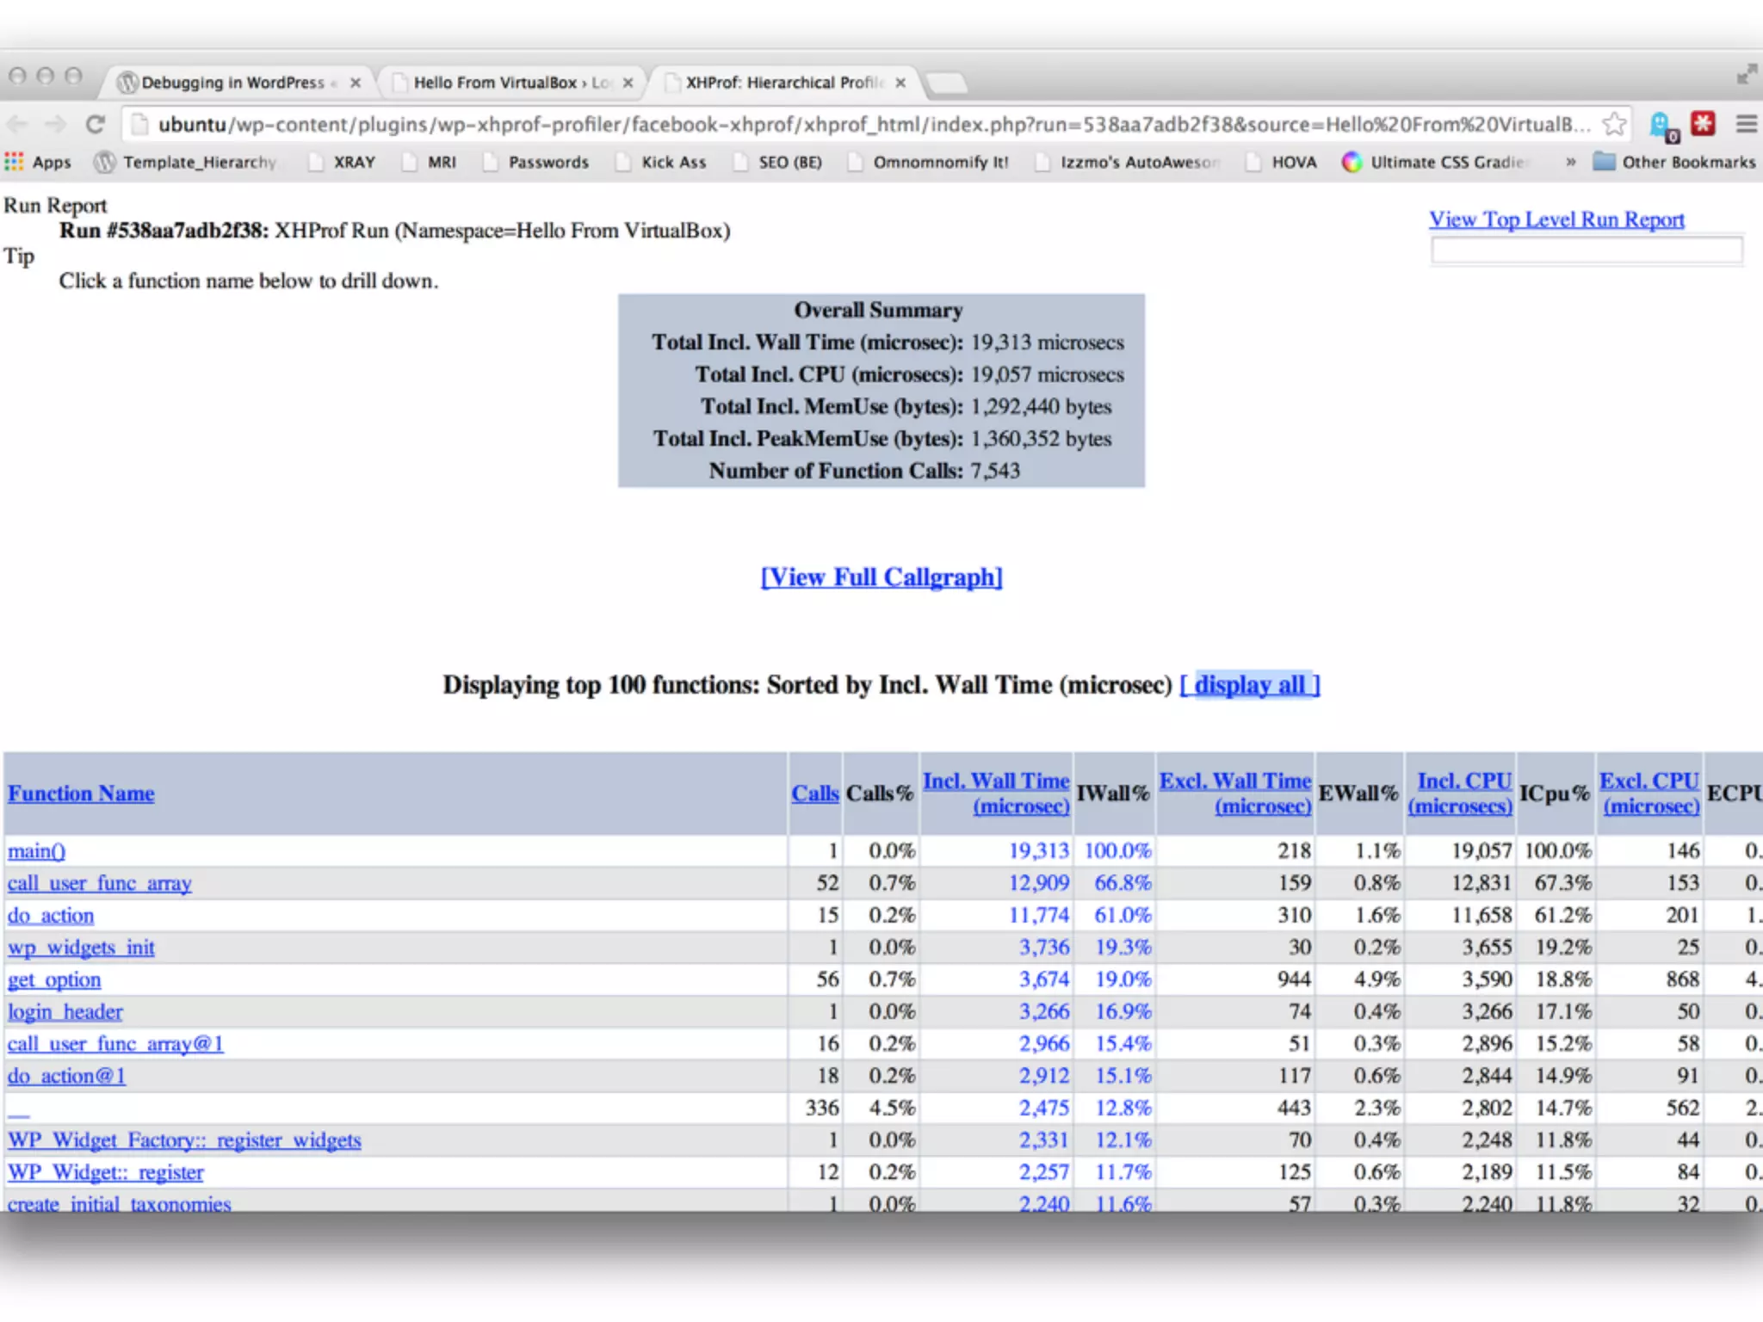
Task: Drill down into do_action function
Action: point(51,915)
